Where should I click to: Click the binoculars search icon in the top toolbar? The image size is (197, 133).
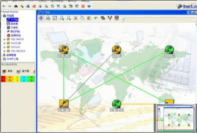pyautogui.click(x=16, y=6)
